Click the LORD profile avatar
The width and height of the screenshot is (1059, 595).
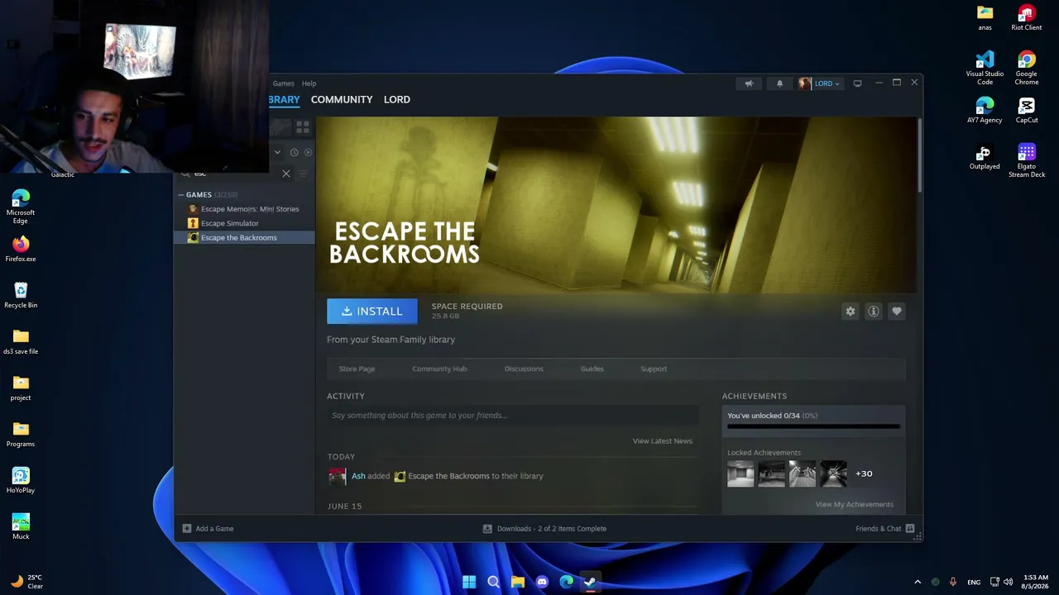(x=805, y=83)
